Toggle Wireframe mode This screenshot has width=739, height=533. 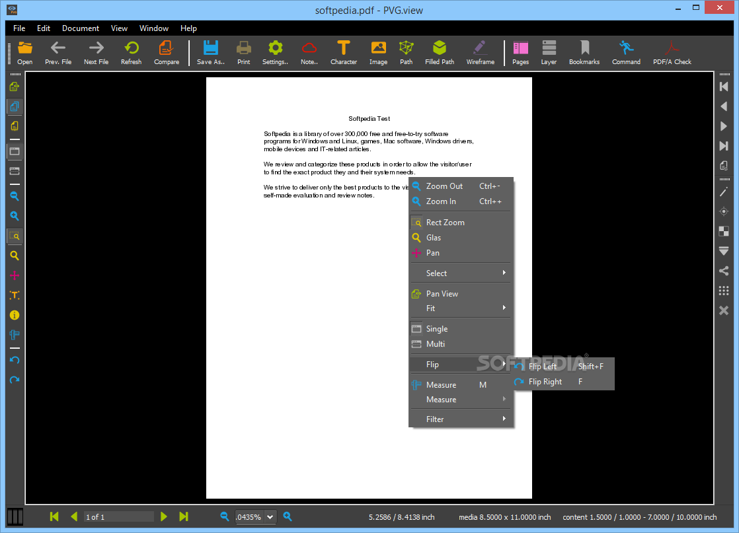point(481,53)
